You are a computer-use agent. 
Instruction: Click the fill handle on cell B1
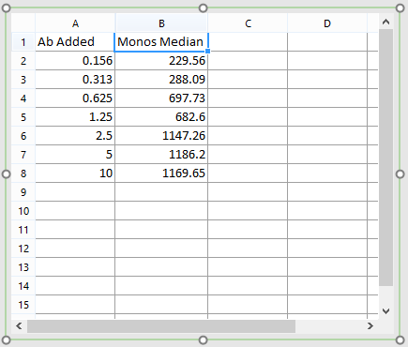coord(207,51)
